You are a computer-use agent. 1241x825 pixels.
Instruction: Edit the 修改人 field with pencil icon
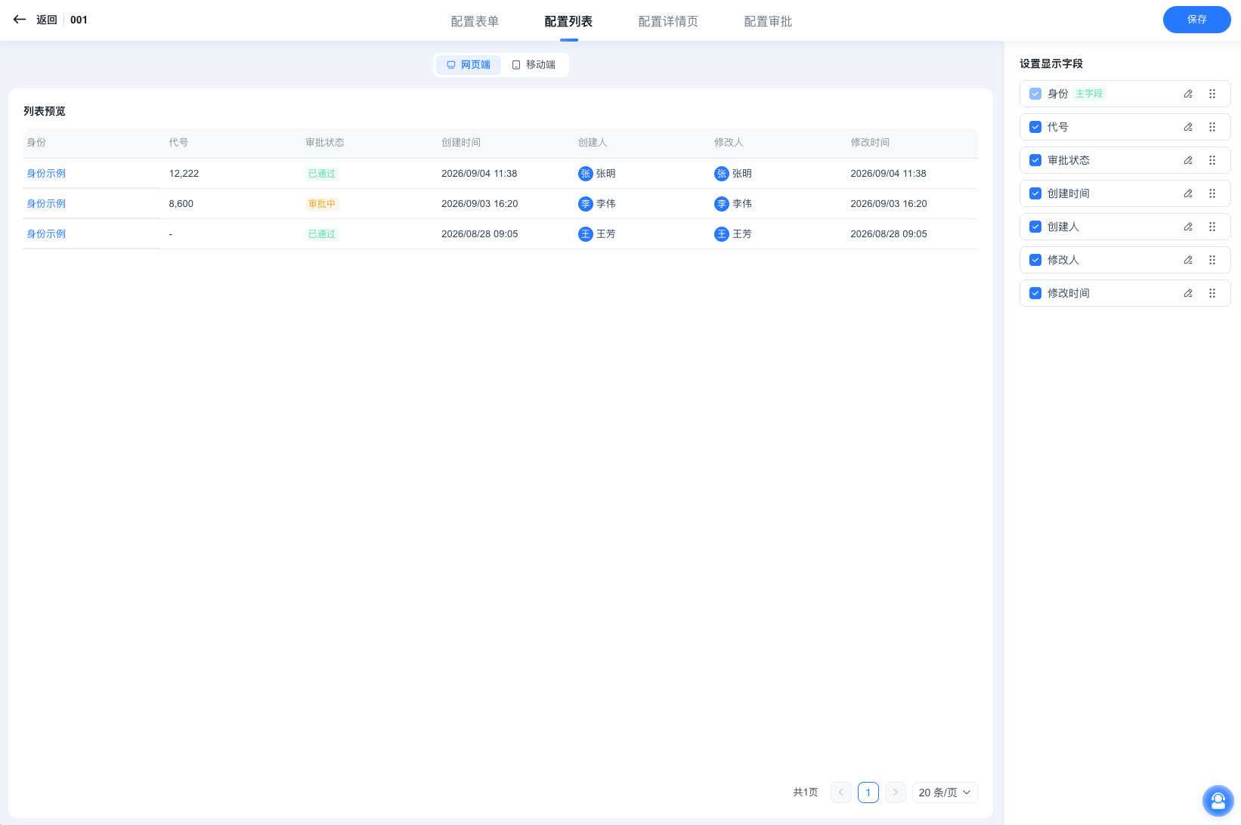[x=1188, y=260]
